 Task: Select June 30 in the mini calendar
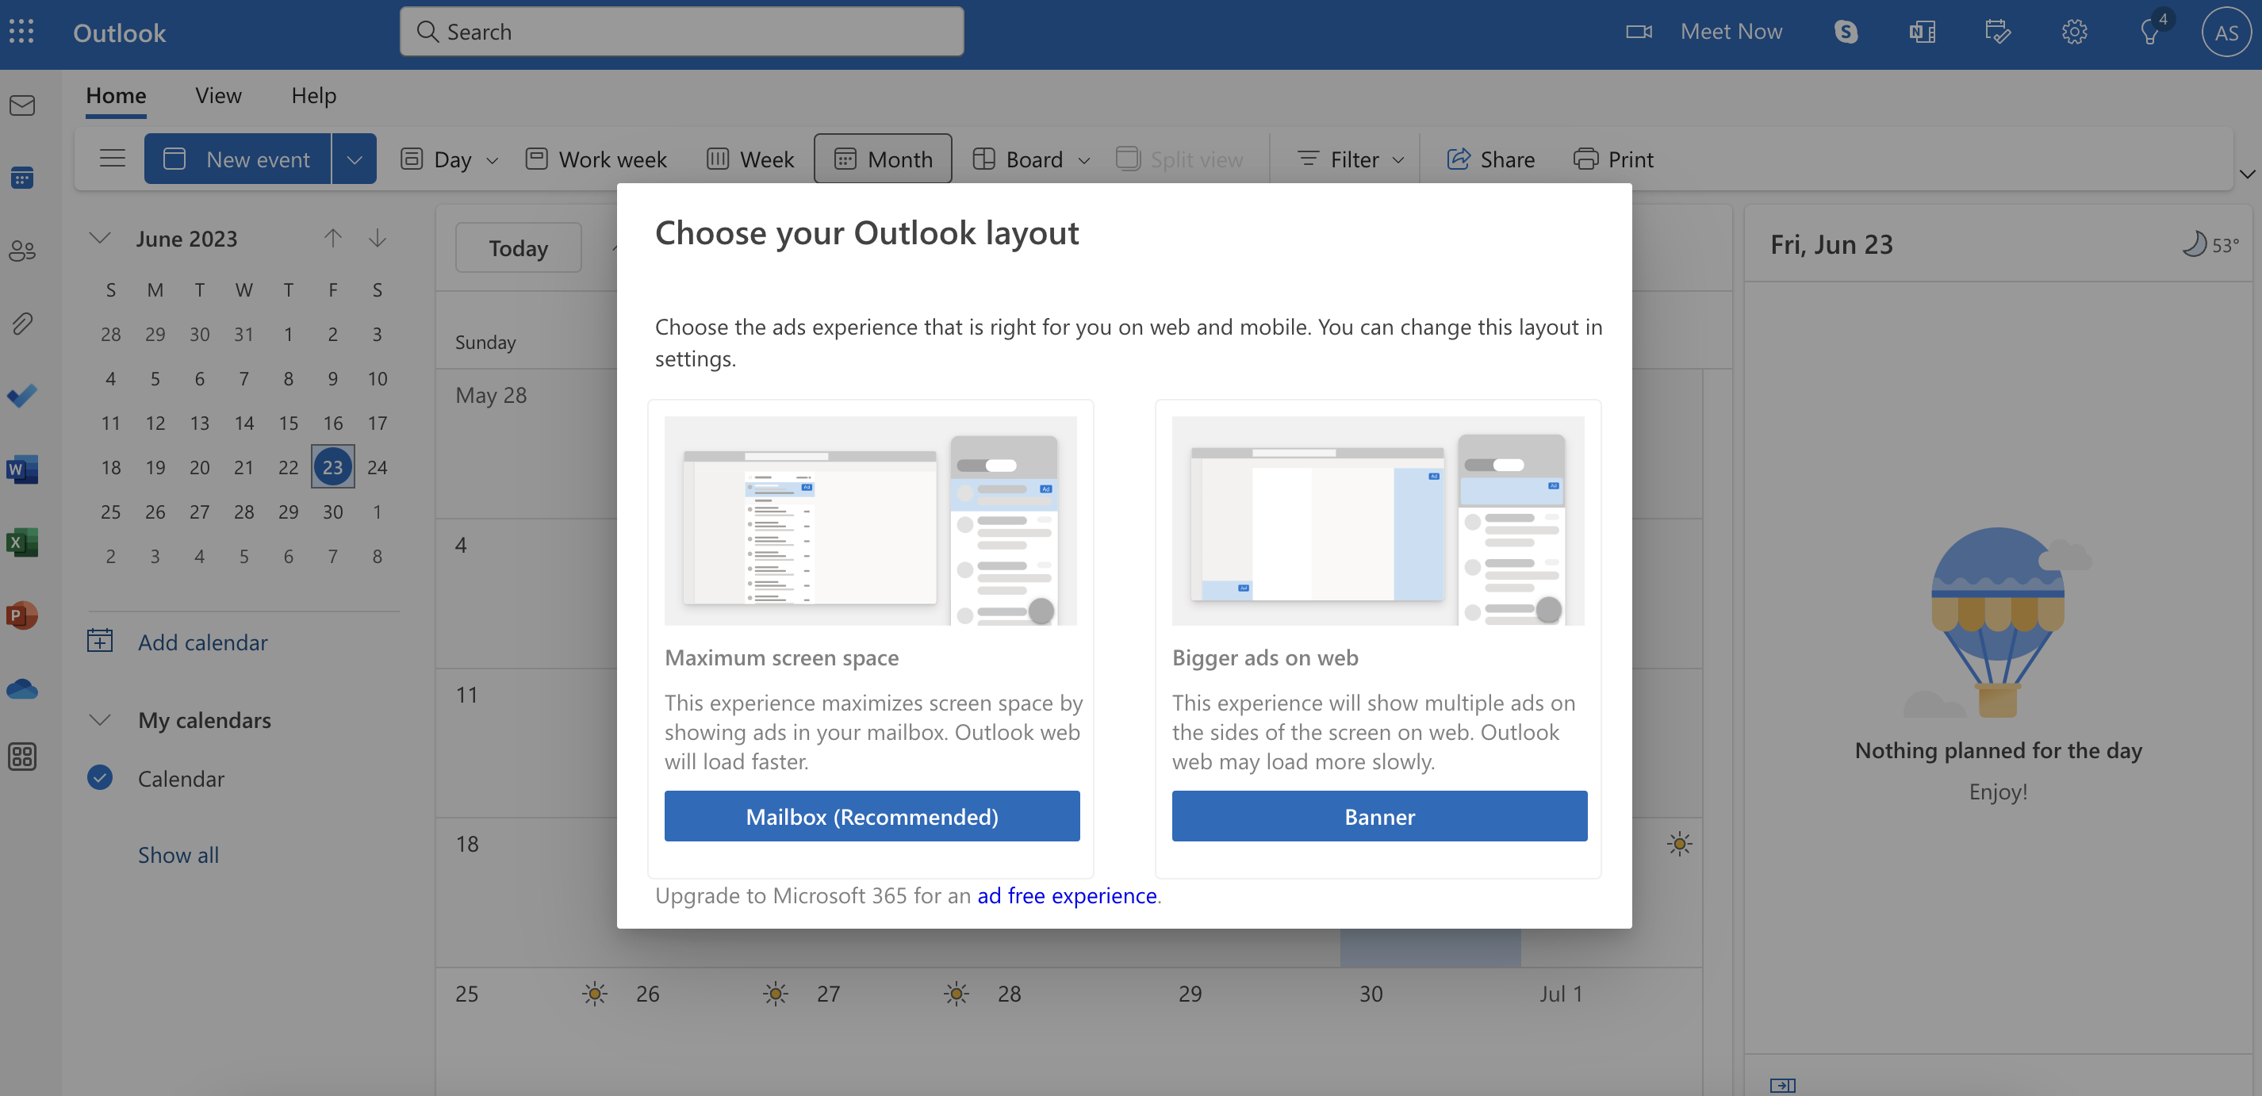point(333,511)
